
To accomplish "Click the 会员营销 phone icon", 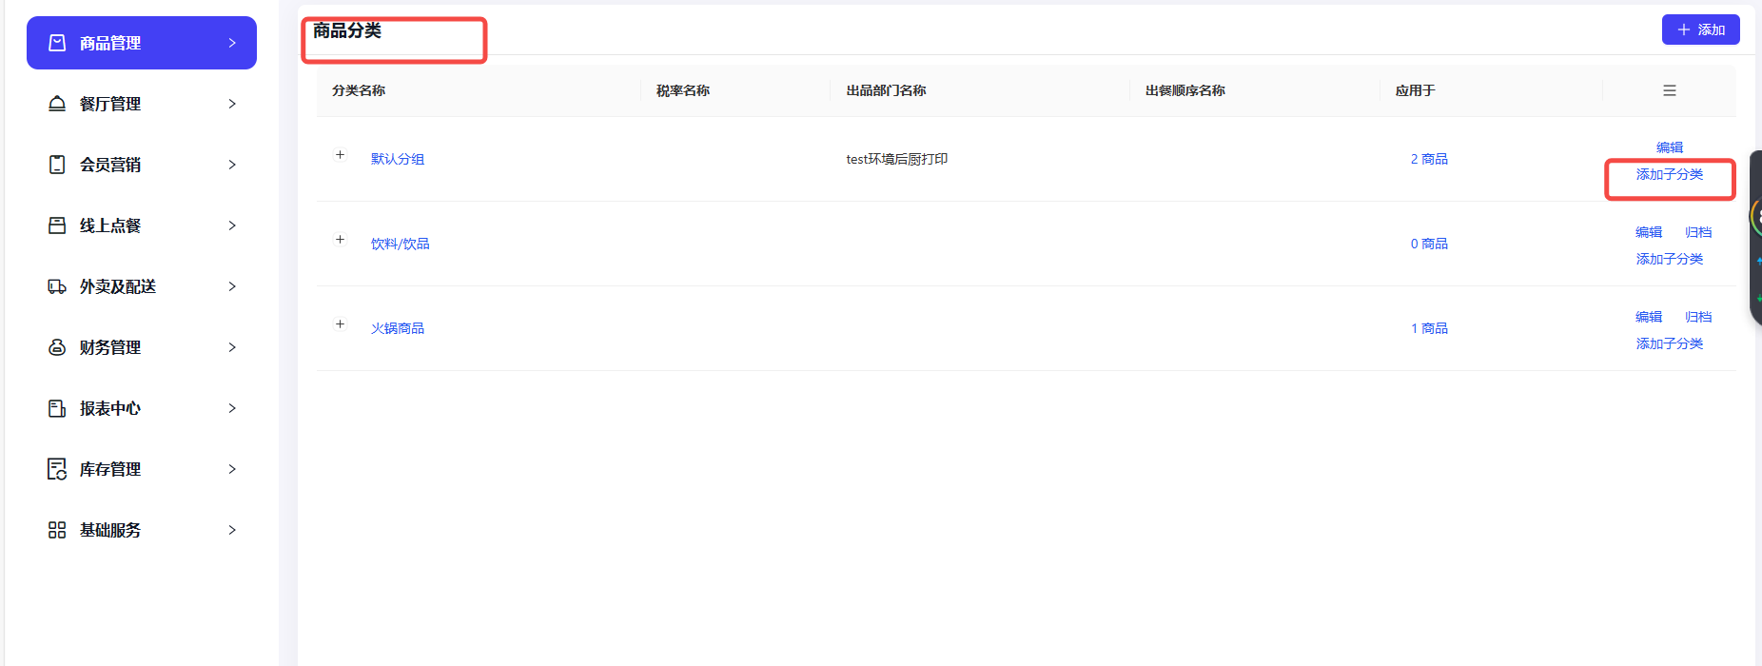I will [x=57, y=165].
